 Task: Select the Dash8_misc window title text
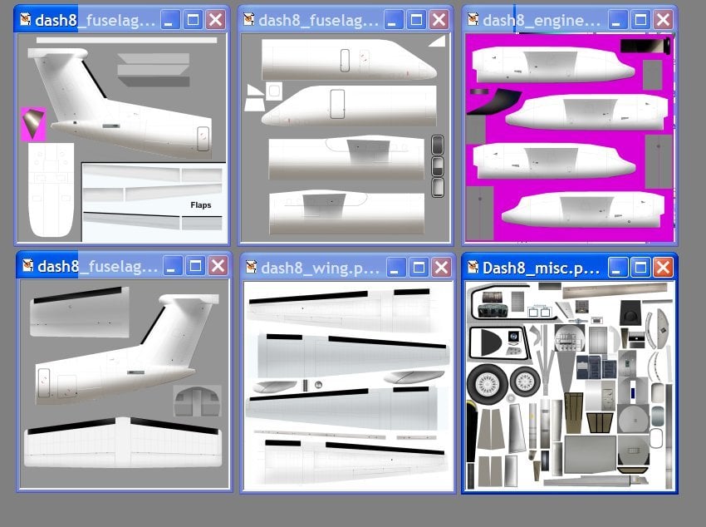(x=541, y=268)
